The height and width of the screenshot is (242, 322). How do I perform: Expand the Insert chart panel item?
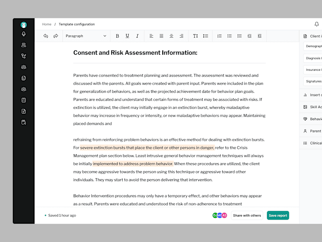coord(311,95)
